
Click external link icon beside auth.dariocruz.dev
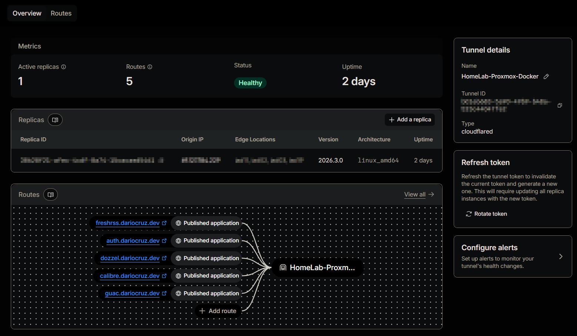pos(164,241)
